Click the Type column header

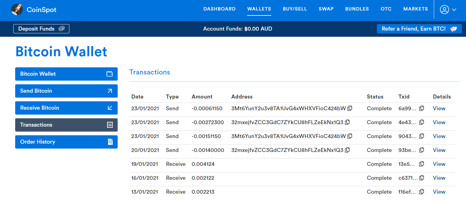pos(172,97)
